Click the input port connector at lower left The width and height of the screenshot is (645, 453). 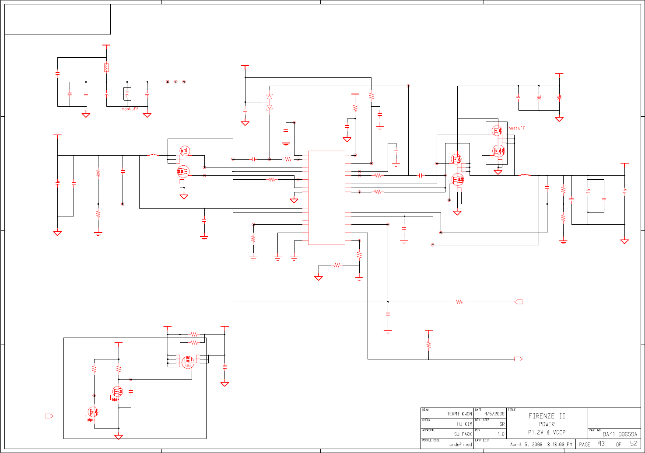pos(49,416)
